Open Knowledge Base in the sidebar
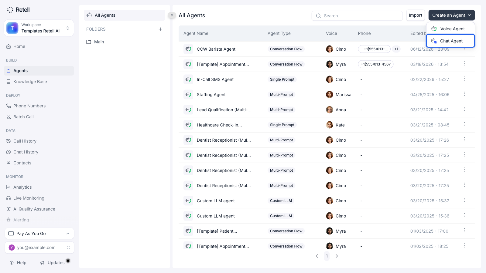 point(39,82)
